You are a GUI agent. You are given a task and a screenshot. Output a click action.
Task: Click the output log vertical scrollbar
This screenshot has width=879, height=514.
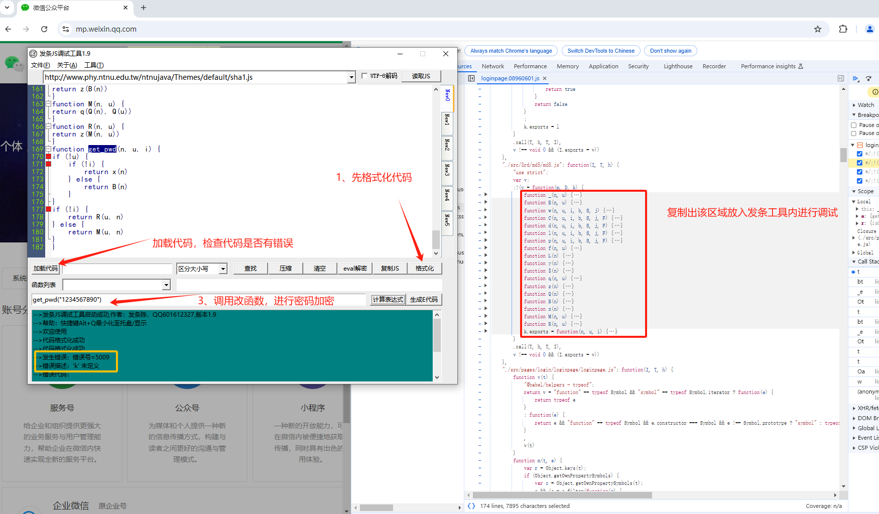437,335
